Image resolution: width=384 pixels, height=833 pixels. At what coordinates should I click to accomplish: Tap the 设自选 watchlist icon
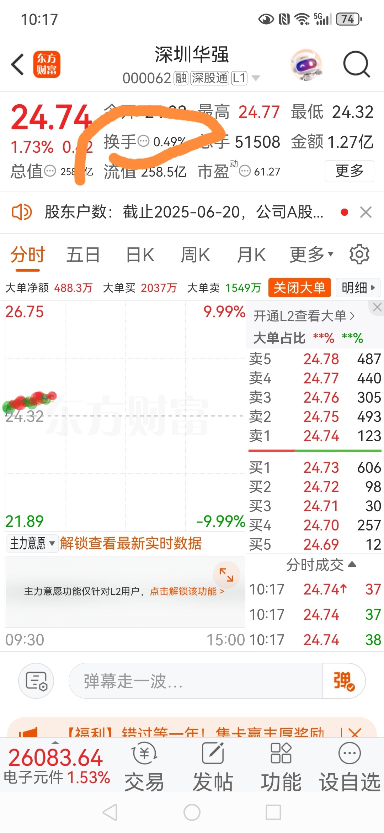pos(350,767)
